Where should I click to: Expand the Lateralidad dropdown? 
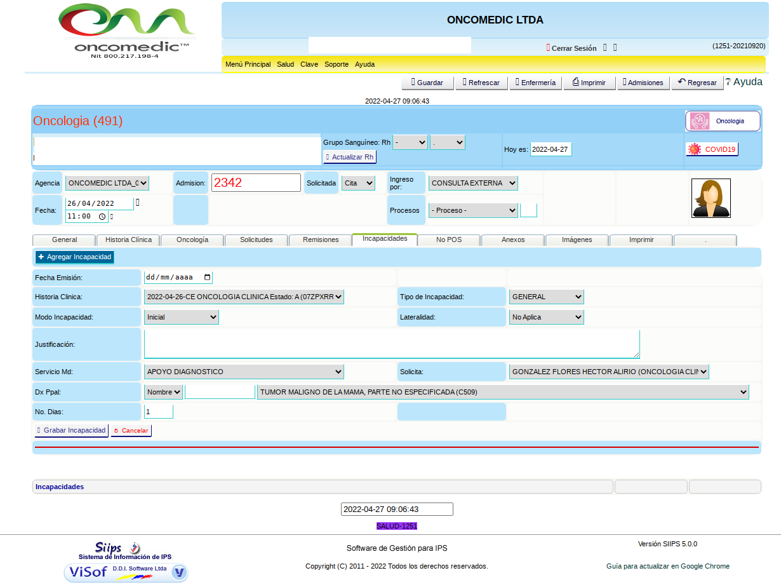[x=546, y=317]
